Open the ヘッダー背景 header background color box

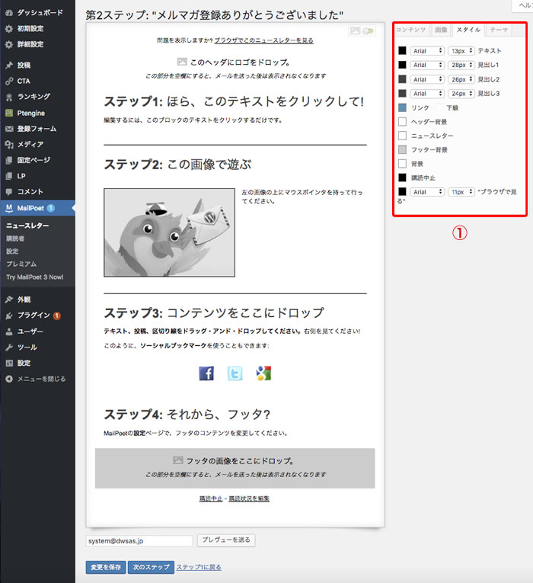pyautogui.click(x=402, y=122)
